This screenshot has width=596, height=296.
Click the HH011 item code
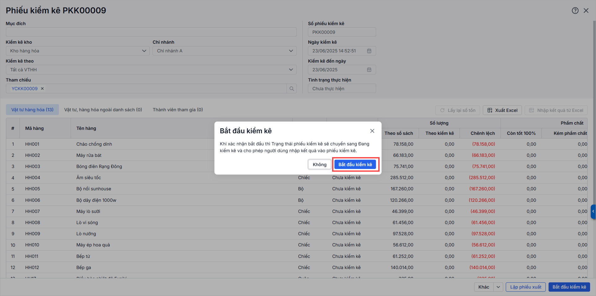32,256
